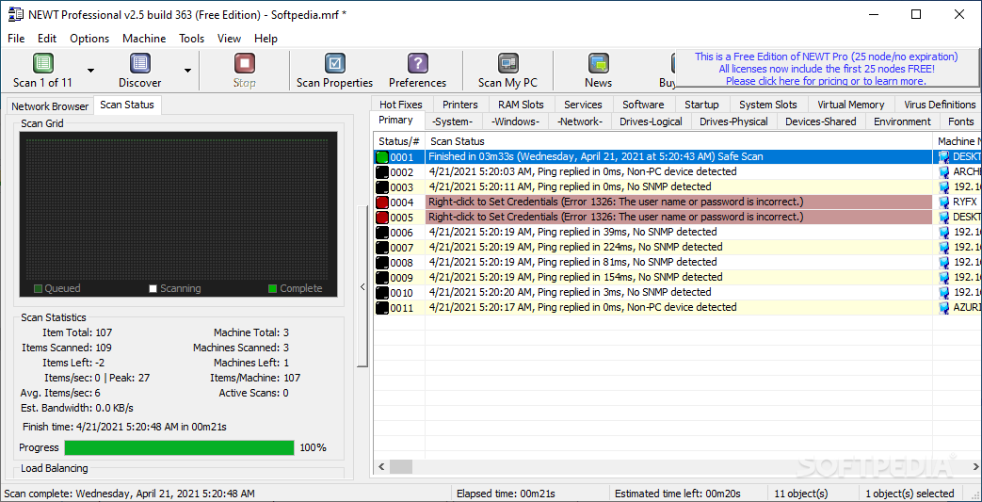Screen dimensions: 982x502
Task: Click the Elapsed time status bar entry
Action: click(x=506, y=494)
